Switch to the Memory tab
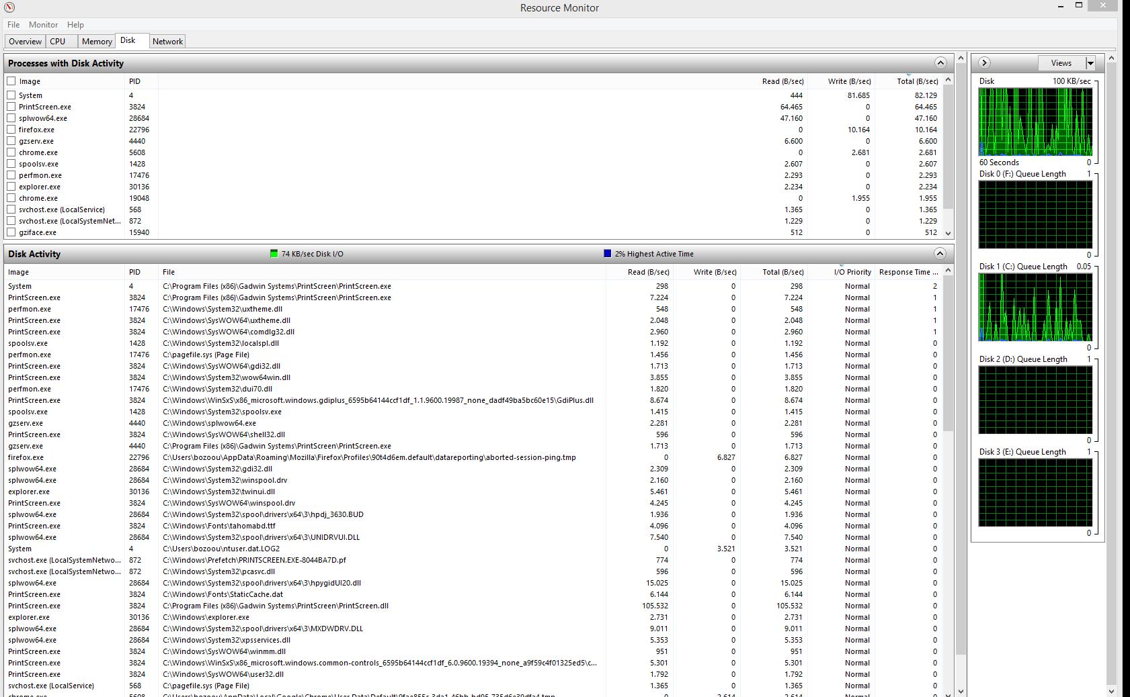Screen dimensions: 1130x697 coord(97,42)
